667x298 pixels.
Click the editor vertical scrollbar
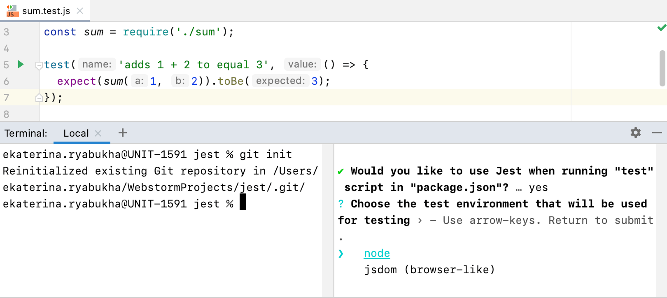tap(662, 68)
